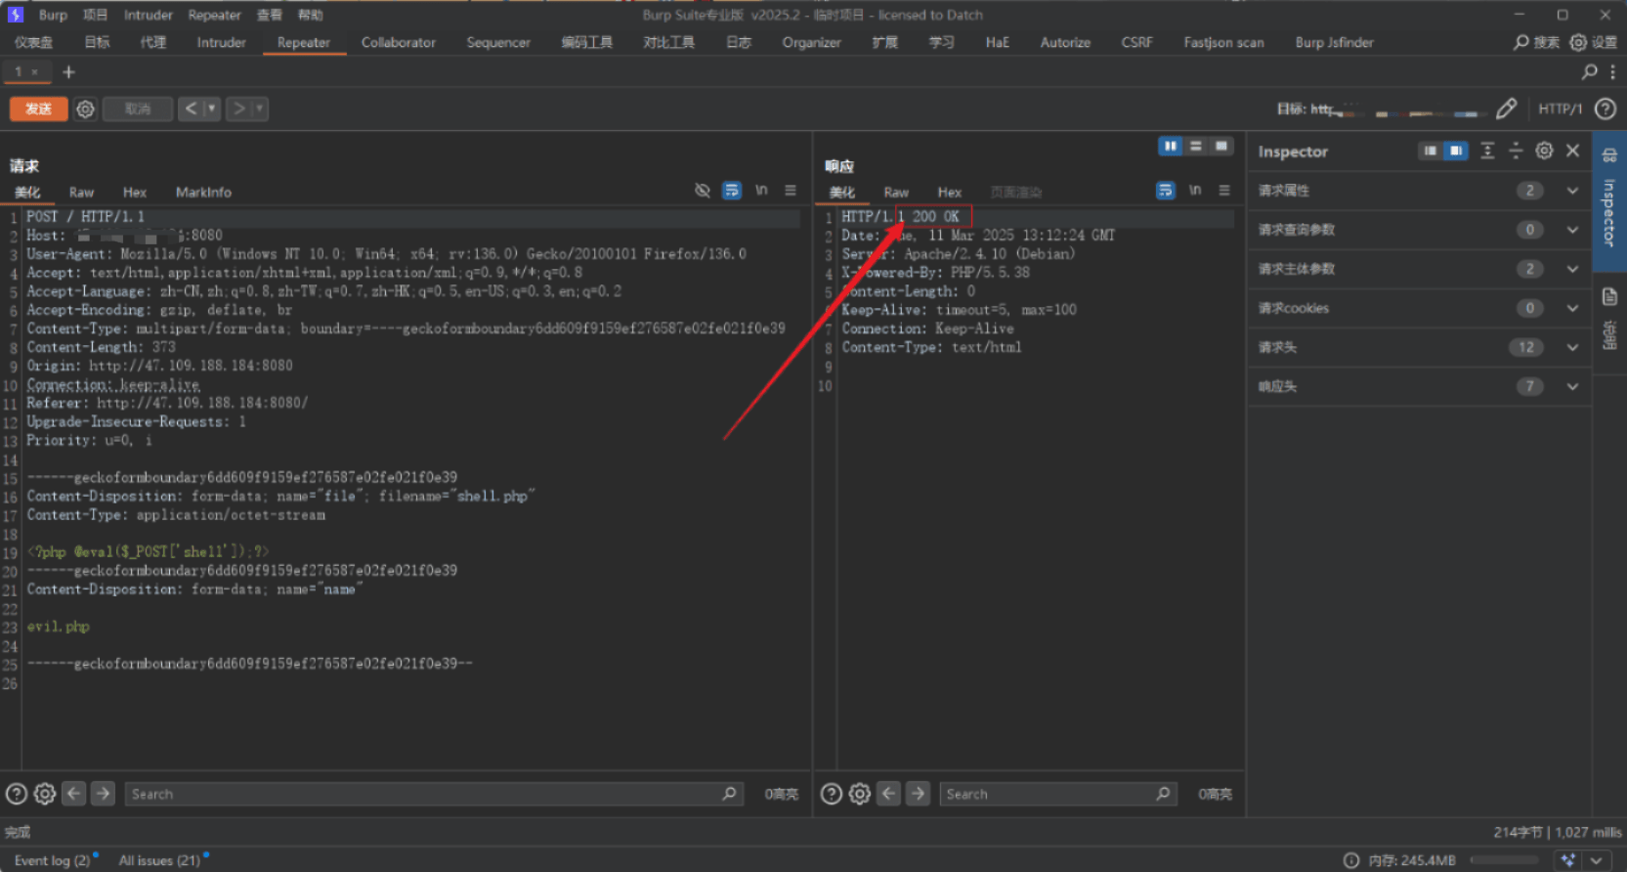Toggle request show newline \n characters
Screen dimensions: 1627x872
pos(761,191)
